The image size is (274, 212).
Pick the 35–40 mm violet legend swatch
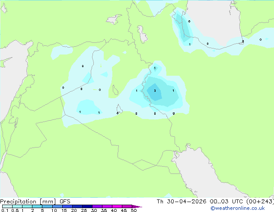point(107,206)
